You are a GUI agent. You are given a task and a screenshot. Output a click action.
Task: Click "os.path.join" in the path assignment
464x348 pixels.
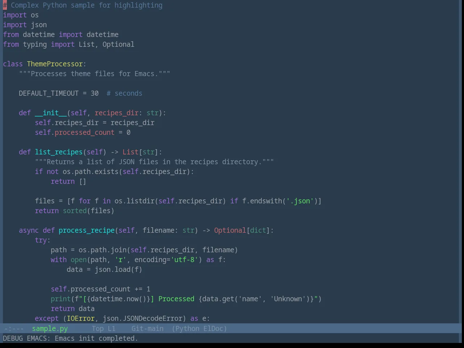pos(103,250)
